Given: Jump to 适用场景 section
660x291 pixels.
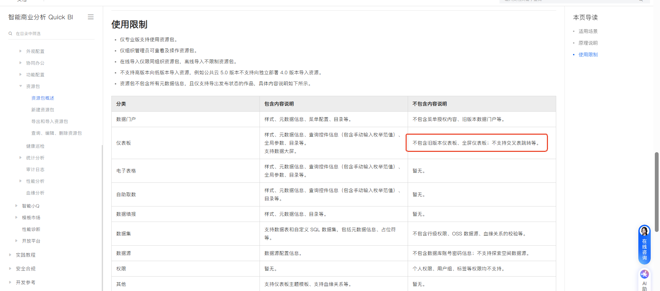Looking at the screenshot, I should coord(588,31).
